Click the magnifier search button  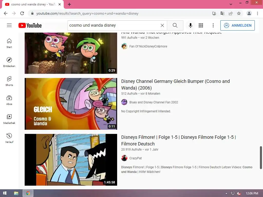coord(175,25)
